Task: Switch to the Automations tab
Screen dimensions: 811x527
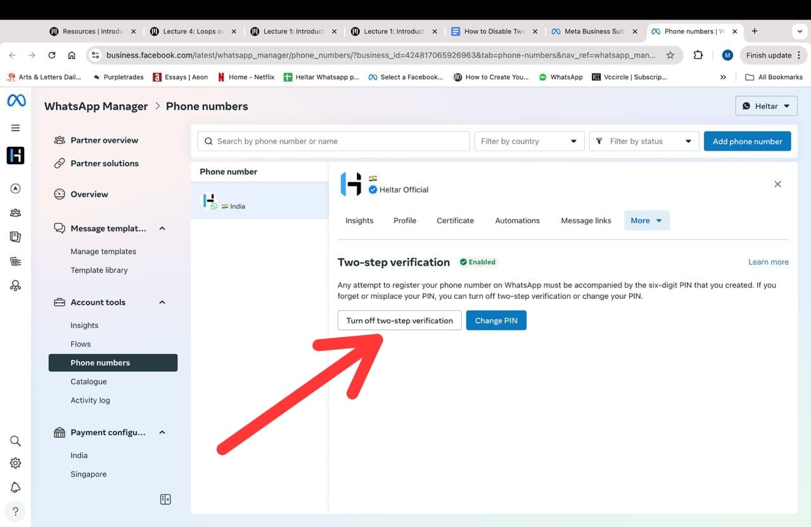Action: click(x=518, y=220)
